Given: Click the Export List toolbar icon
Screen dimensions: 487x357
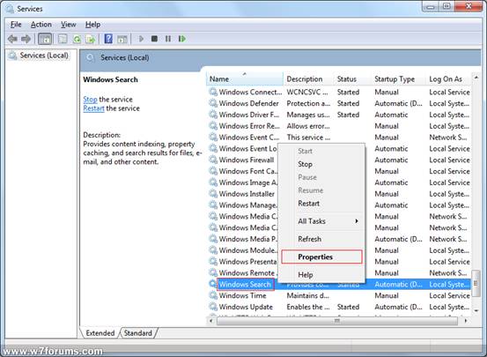Looking at the screenshot, I should point(91,39).
